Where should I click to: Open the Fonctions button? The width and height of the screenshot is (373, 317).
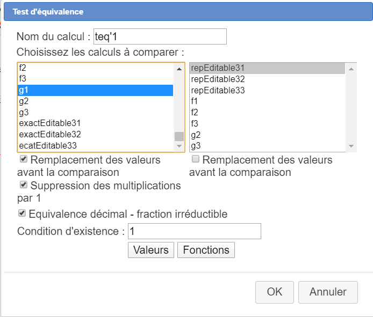point(206,250)
